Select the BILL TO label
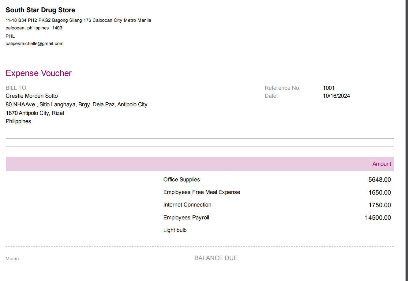This screenshot has width=408, height=281. pyautogui.click(x=16, y=88)
